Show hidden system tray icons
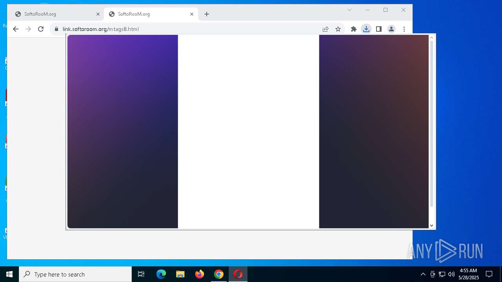Viewport: 502px width, 282px height. pyautogui.click(x=423, y=274)
